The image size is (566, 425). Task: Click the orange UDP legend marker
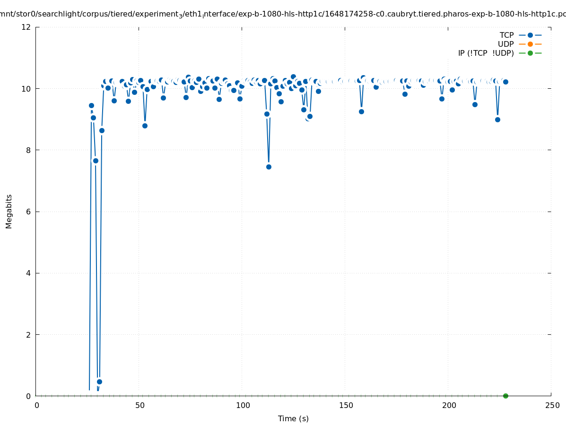pyautogui.click(x=530, y=44)
